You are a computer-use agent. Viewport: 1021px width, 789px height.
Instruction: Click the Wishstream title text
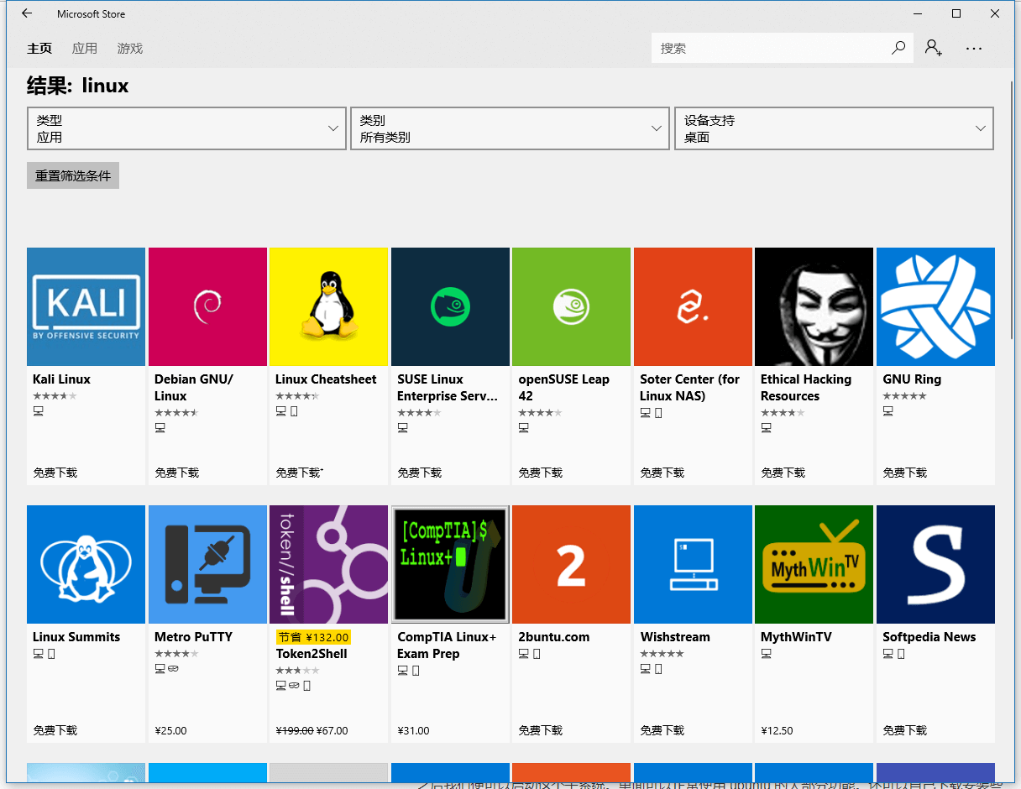tap(675, 637)
